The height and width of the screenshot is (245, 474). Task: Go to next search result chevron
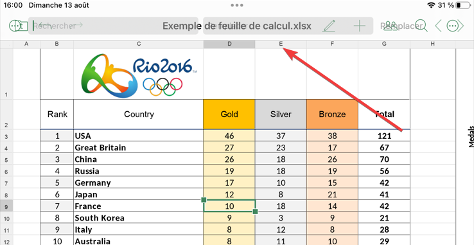pyautogui.click(x=461, y=26)
